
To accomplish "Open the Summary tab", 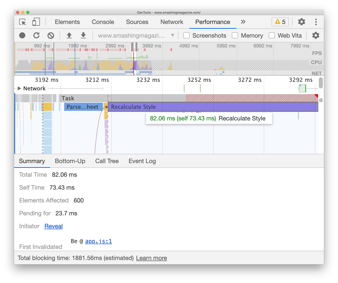I will click(x=32, y=161).
